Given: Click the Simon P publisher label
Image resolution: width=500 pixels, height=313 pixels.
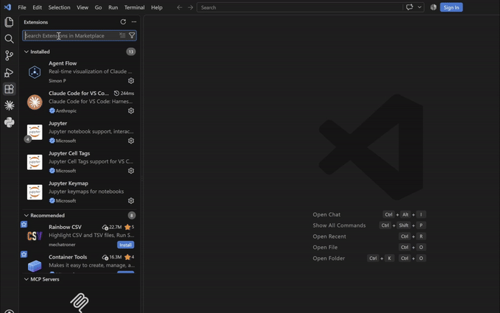Looking at the screenshot, I should [x=57, y=81].
